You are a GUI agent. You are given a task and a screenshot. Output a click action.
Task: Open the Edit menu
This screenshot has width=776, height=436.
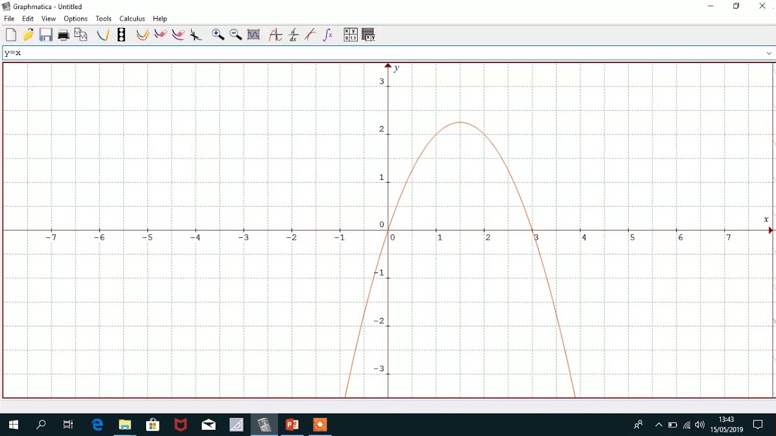click(28, 19)
